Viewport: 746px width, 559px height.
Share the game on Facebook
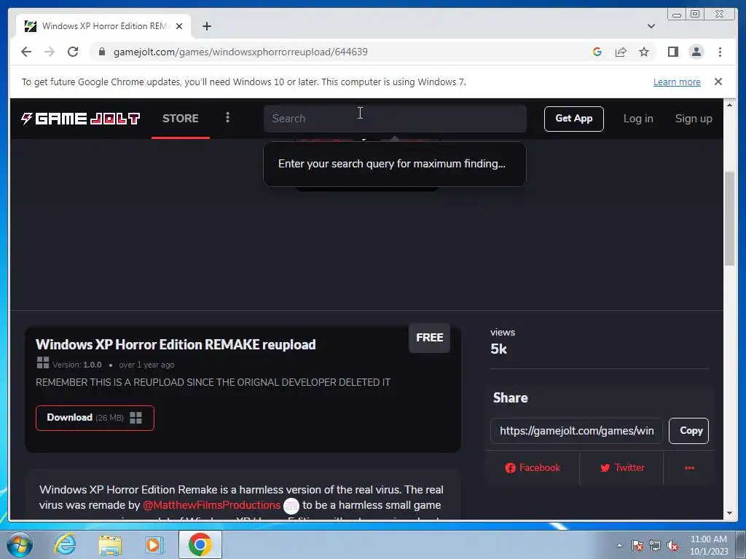tap(533, 468)
